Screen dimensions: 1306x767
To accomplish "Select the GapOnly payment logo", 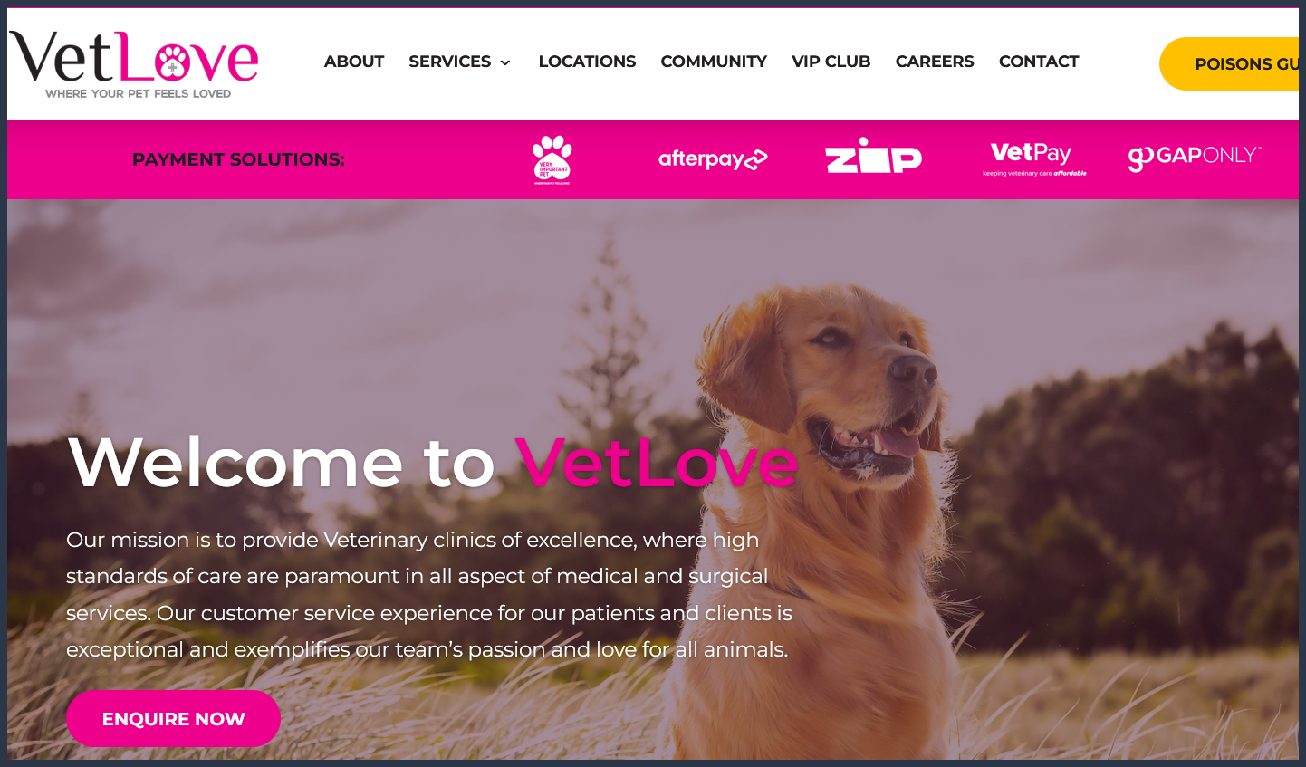I will 1195,158.
